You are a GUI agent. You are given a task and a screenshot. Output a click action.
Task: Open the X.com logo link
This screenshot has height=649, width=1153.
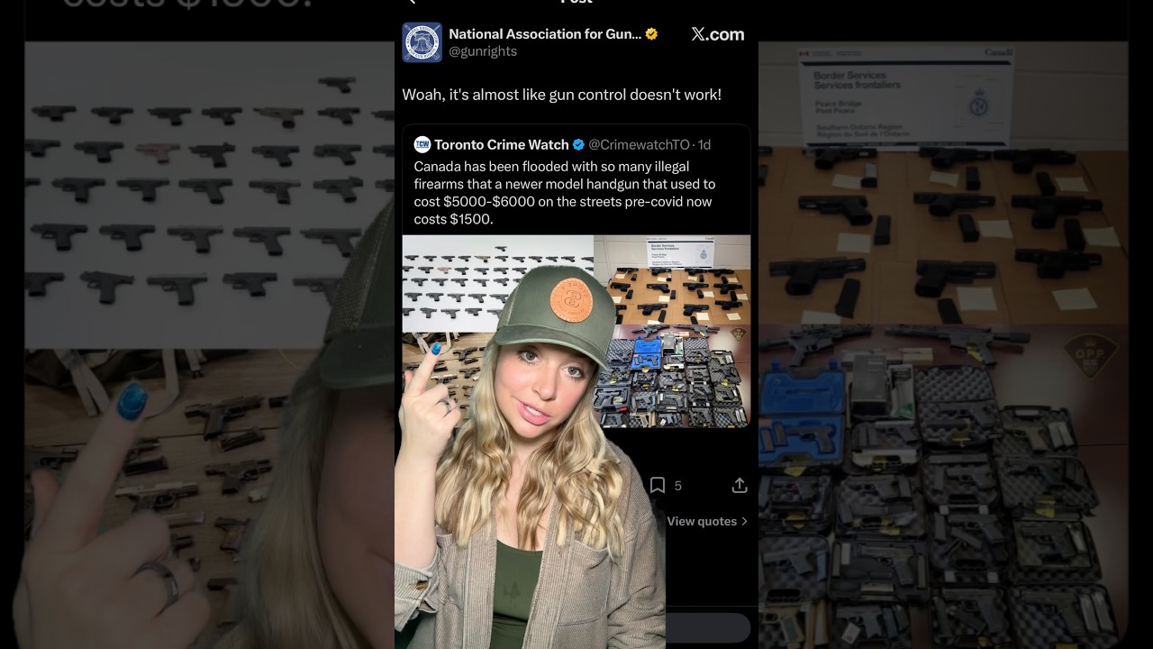click(x=718, y=34)
